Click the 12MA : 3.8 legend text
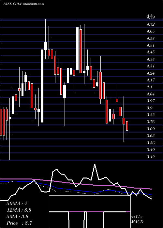This screenshot has width=163, height=228. [x=19, y=210]
